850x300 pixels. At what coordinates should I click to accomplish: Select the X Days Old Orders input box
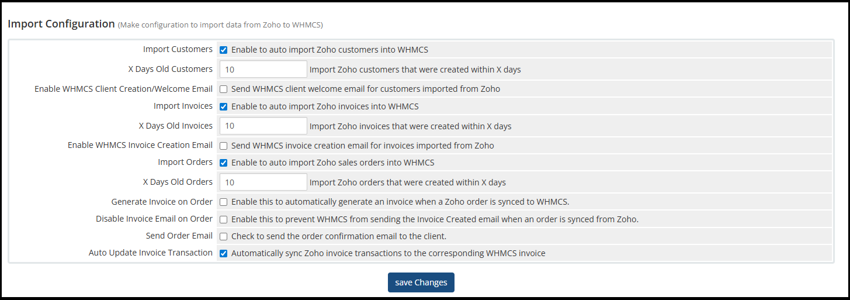(x=263, y=182)
